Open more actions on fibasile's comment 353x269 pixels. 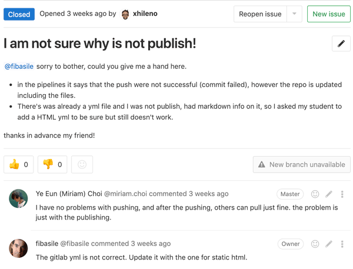click(342, 244)
